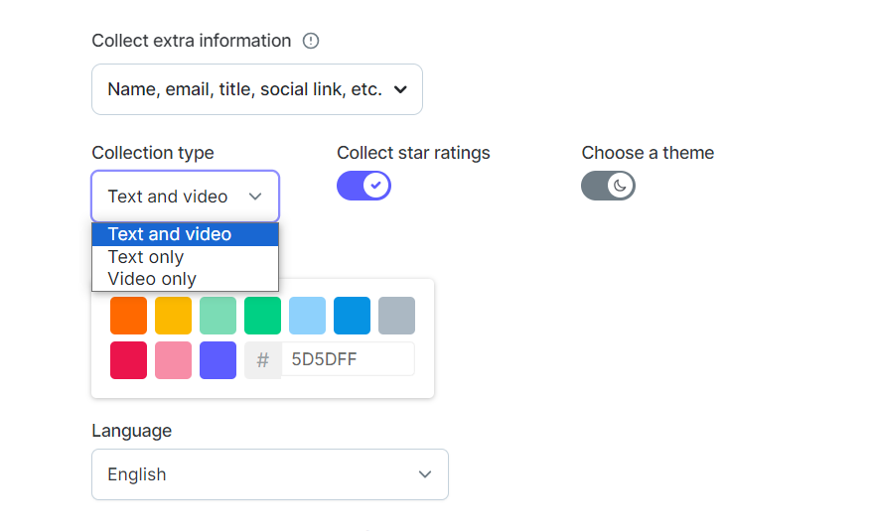Click the checkmark knob on star ratings switch
Image resolution: width=870 pixels, height=531 pixels.
(376, 186)
